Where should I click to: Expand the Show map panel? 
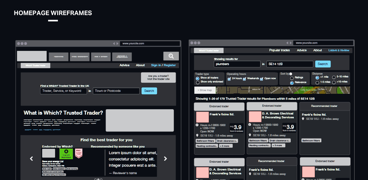tap(205, 90)
